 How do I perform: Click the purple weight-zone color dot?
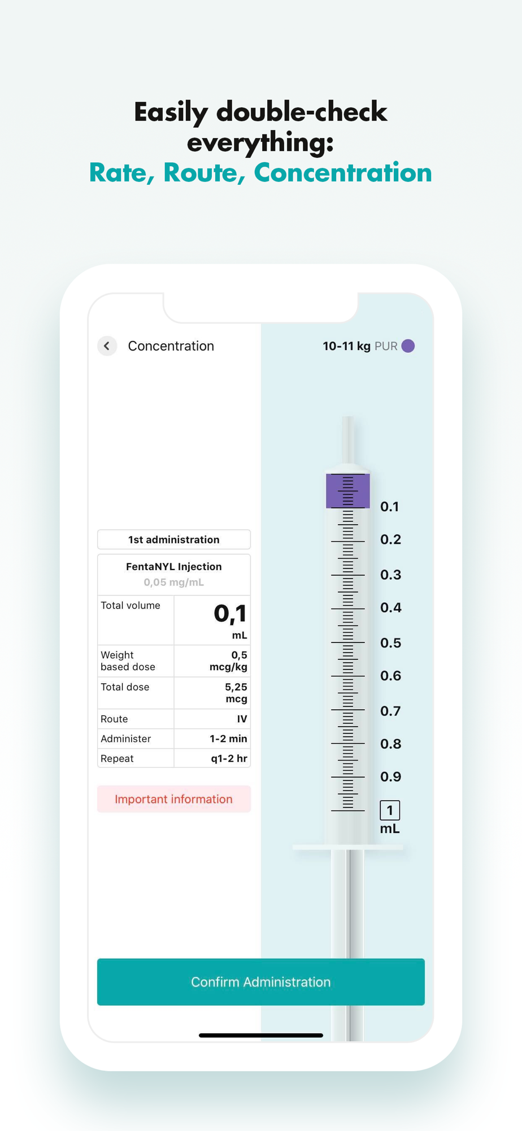[x=408, y=346]
